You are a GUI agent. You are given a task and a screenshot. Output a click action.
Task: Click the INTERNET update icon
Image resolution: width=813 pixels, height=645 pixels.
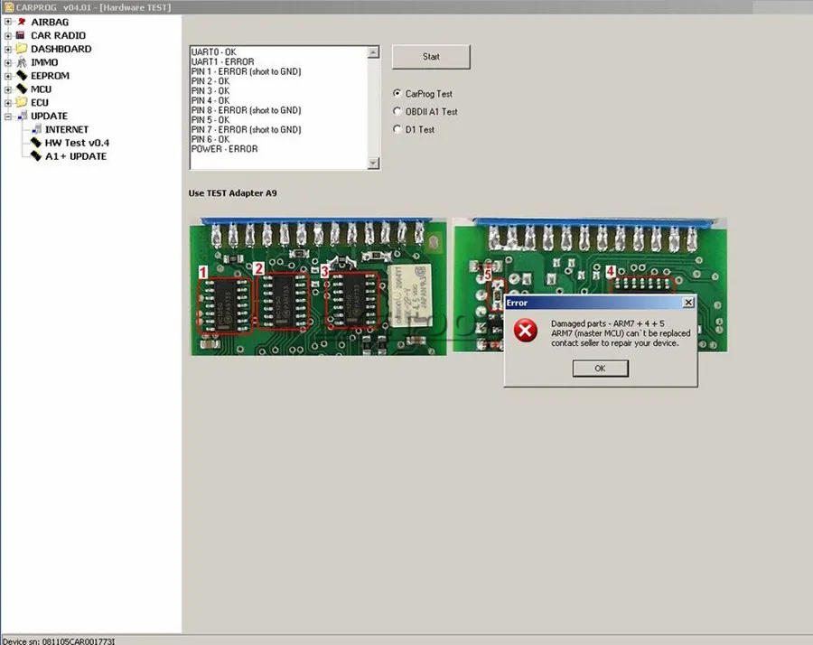36,129
